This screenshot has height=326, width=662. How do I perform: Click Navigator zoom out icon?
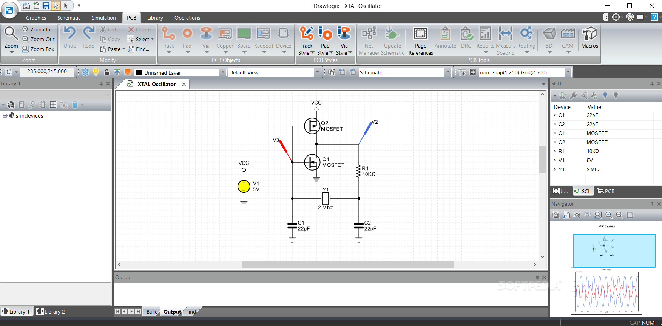[x=619, y=215]
